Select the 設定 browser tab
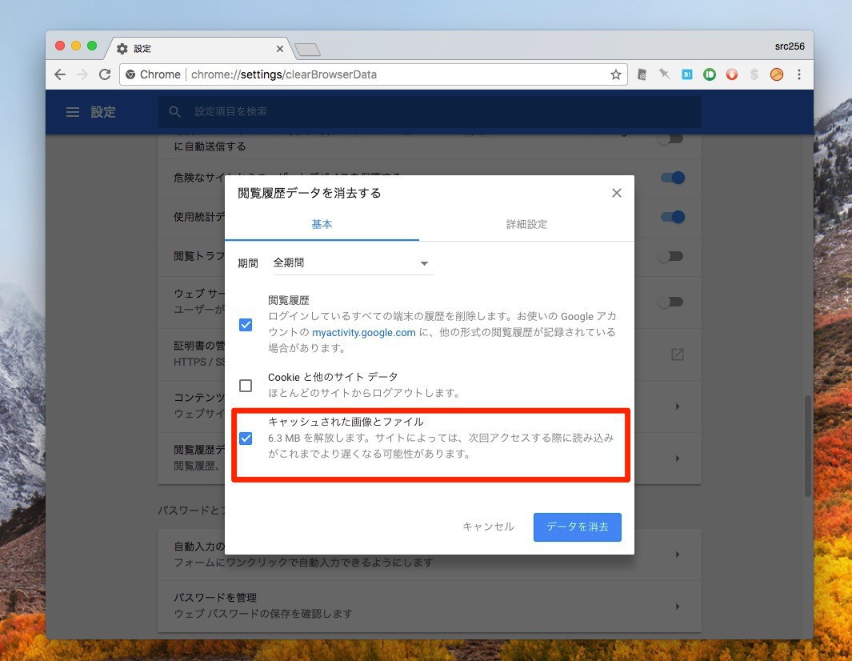 pos(198,49)
